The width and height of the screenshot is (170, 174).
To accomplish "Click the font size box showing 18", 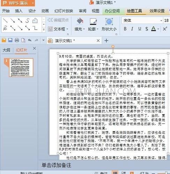I will (x=167, y=21).
